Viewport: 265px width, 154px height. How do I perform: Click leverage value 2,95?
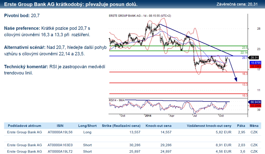click(x=241, y=132)
